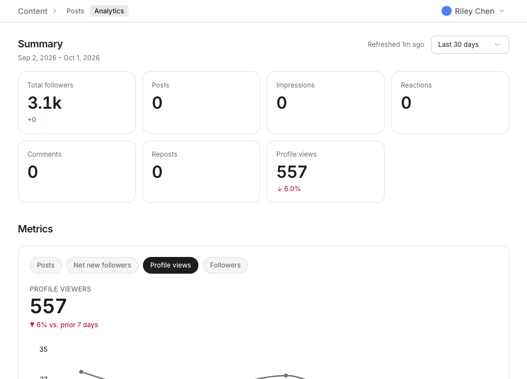527x379 pixels.
Task: Click the large 557 profile viewers count
Action: [x=49, y=306]
